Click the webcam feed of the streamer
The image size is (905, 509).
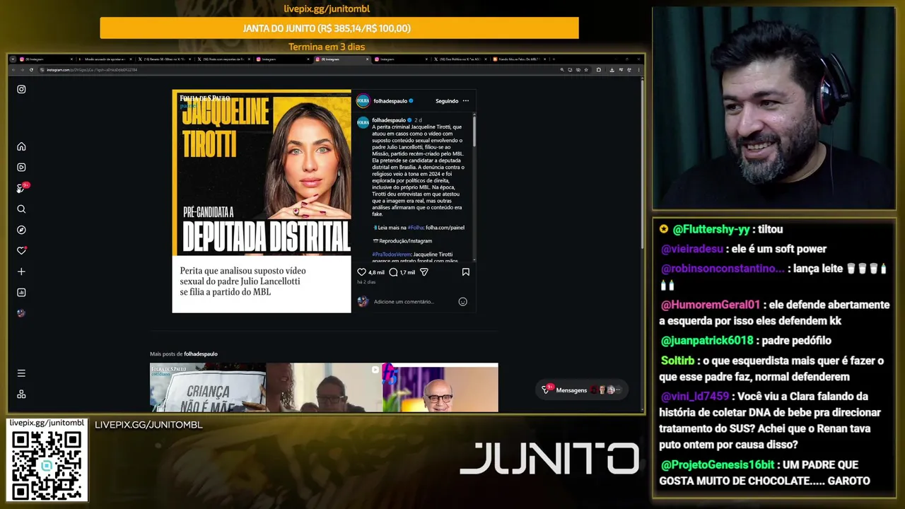(x=774, y=107)
